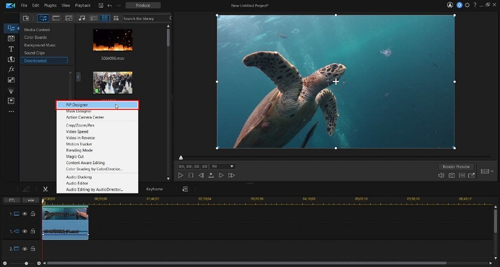The height and width of the screenshot is (267, 500).
Task: Take a snapshot with camera icon
Action: [x=451, y=175]
